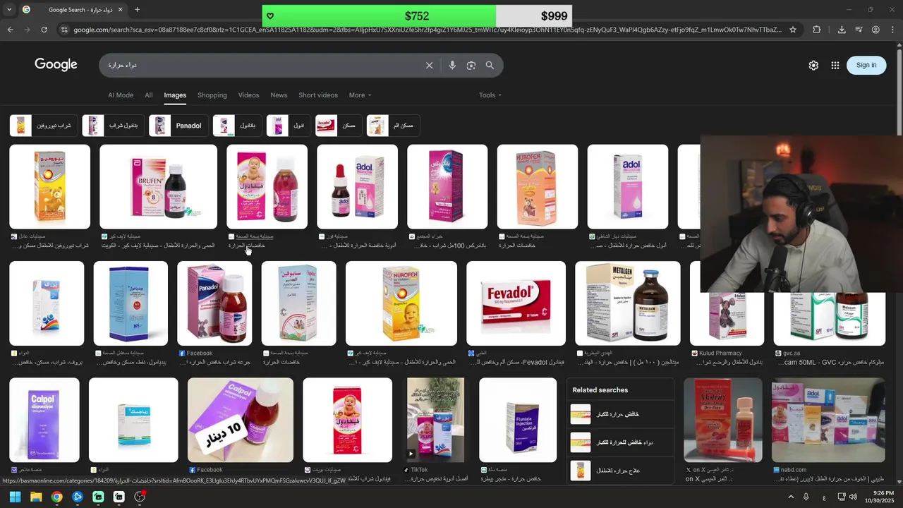Image resolution: width=903 pixels, height=508 pixels.
Task: Switch to the Videos tab
Action: (x=248, y=95)
